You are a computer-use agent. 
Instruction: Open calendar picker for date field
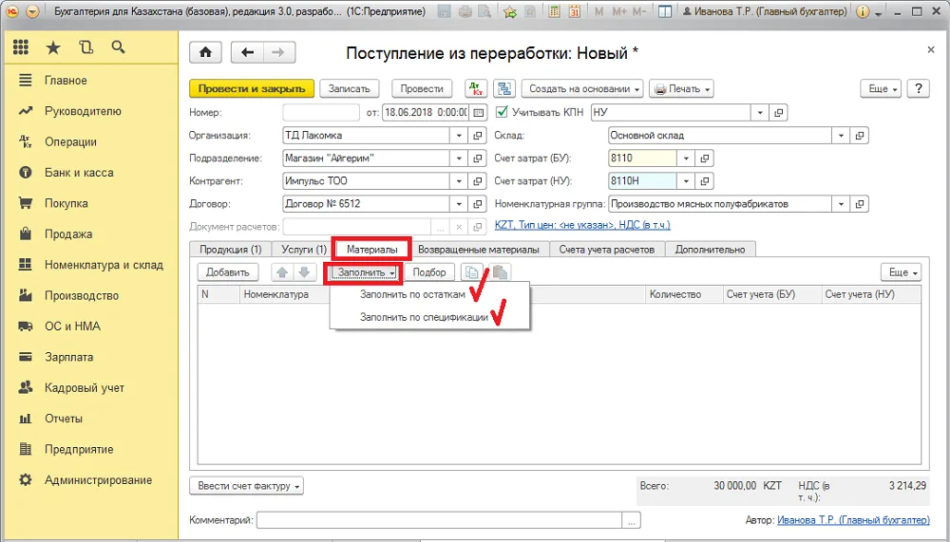(x=479, y=112)
